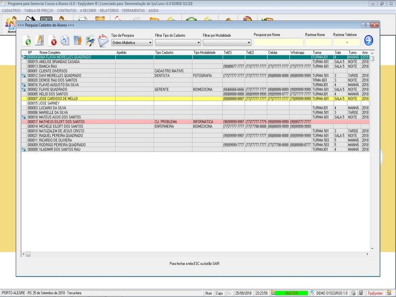Click ANELISE BRANDAO CASADA row
The width and height of the screenshot is (396, 297).
point(195,62)
